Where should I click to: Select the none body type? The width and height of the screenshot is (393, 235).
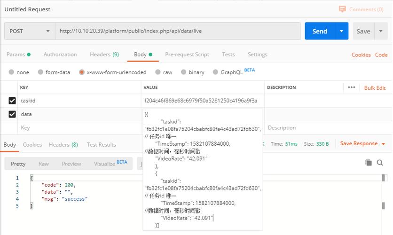click(x=19, y=72)
